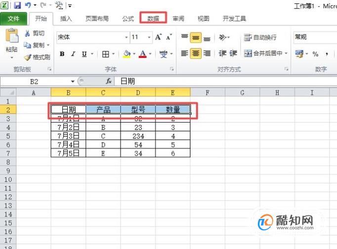Click the Redo arrow icon
This screenshot has height=249, width=337.
(x=43, y=5)
